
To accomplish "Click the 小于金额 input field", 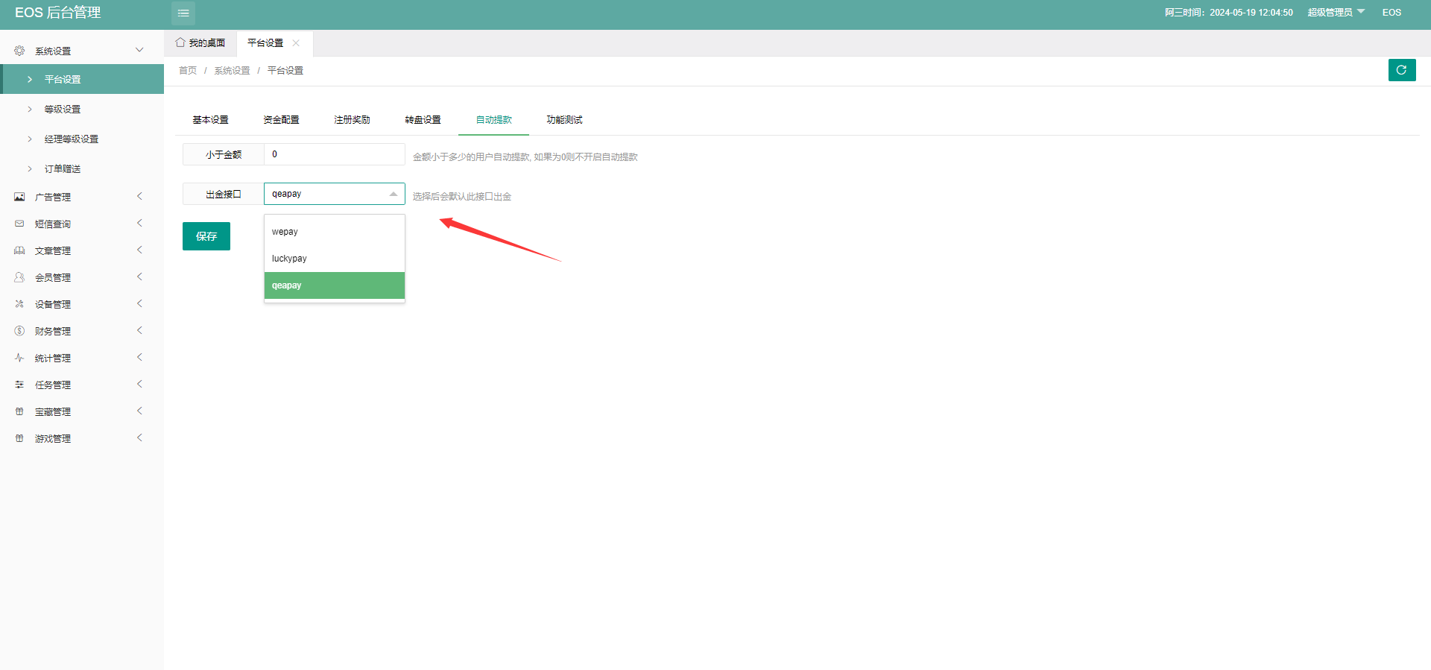I will pyautogui.click(x=335, y=154).
